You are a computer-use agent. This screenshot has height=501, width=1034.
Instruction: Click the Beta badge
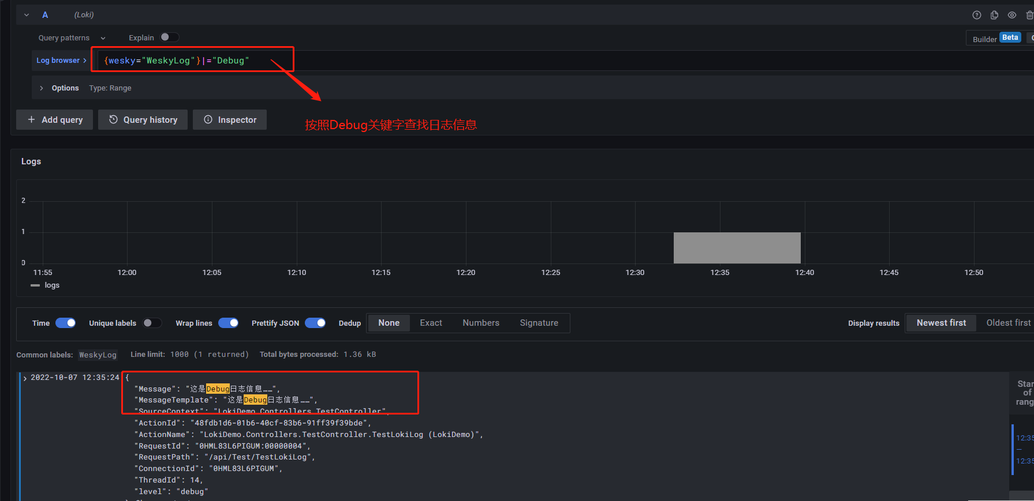pos(1010,37)
